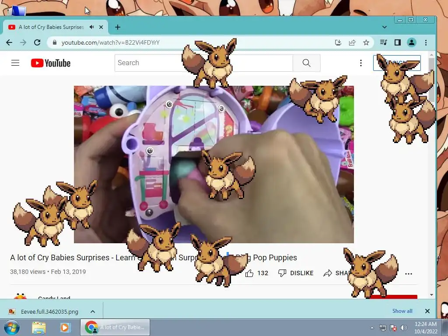Screen dimensions: 448x336
Task: Expand download item options chevron
Action: 93,311
